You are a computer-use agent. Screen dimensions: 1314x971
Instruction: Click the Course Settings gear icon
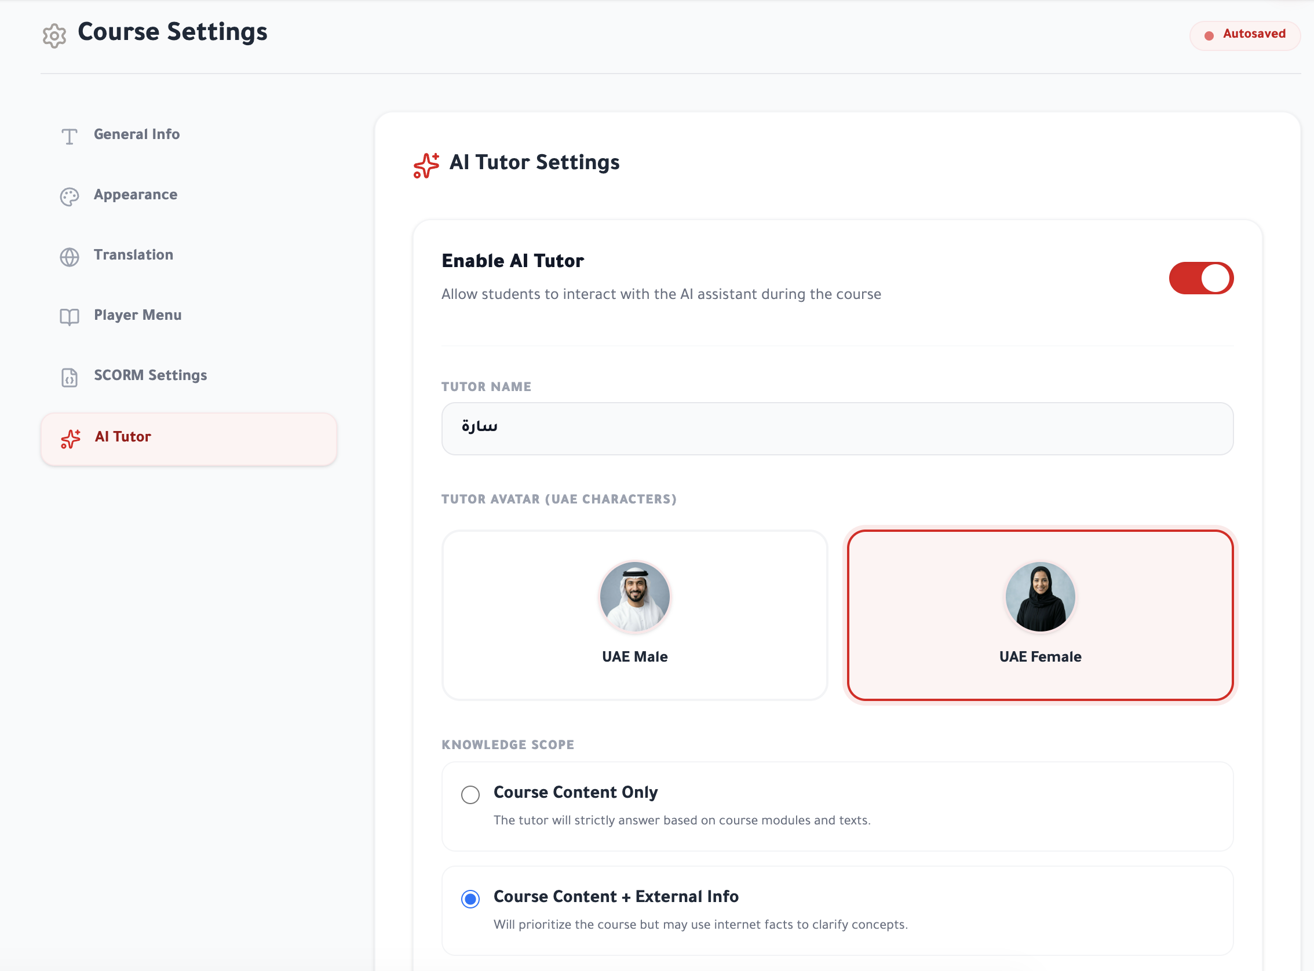click(x=54, y=36)
